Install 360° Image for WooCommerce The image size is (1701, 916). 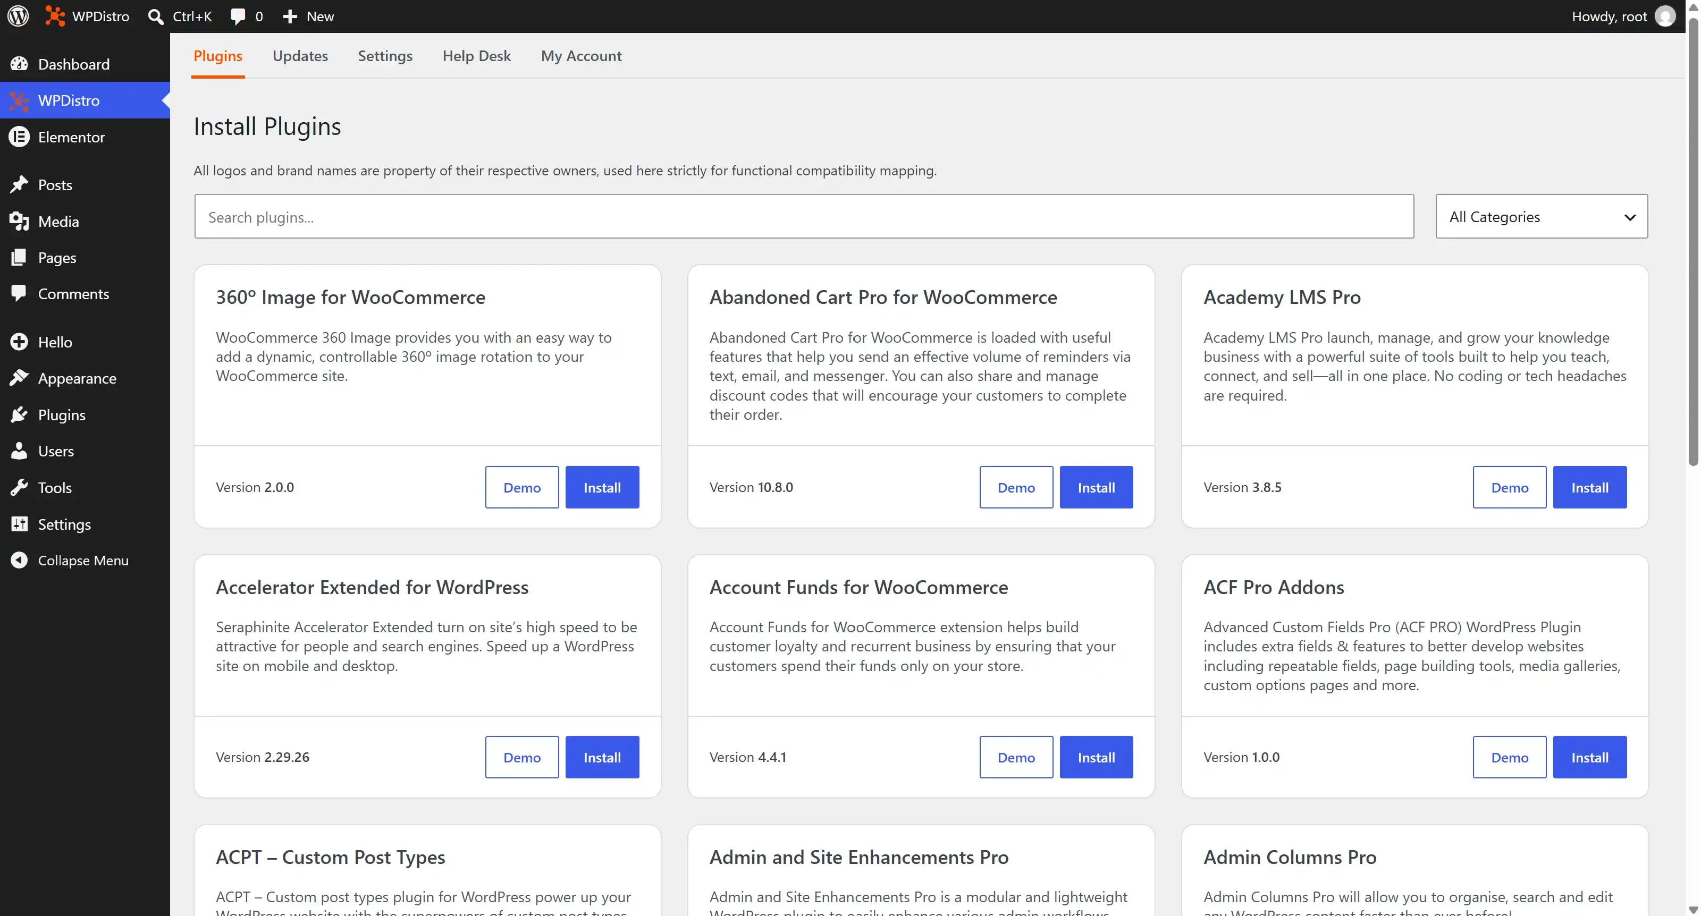coord(602,488)
